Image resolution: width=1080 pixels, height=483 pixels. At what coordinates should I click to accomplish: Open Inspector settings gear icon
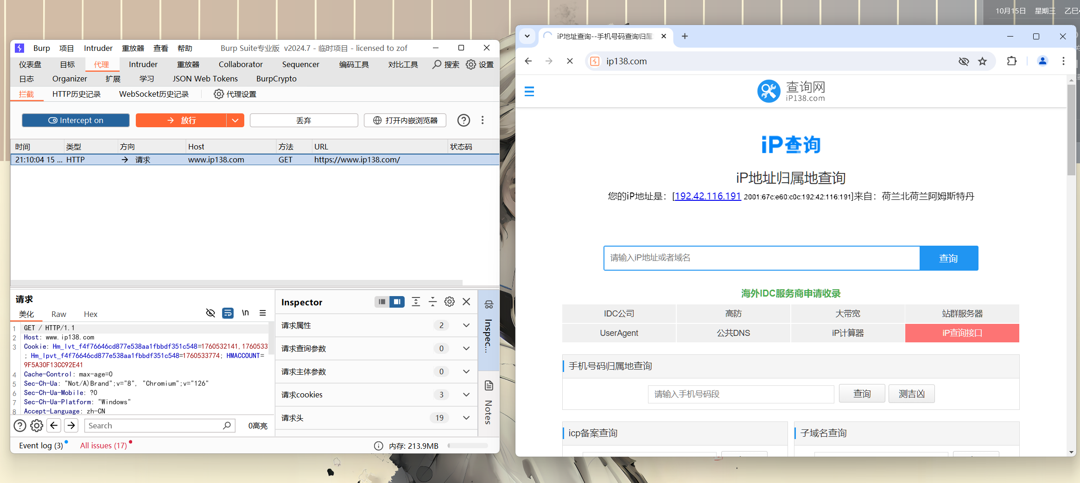449,302
